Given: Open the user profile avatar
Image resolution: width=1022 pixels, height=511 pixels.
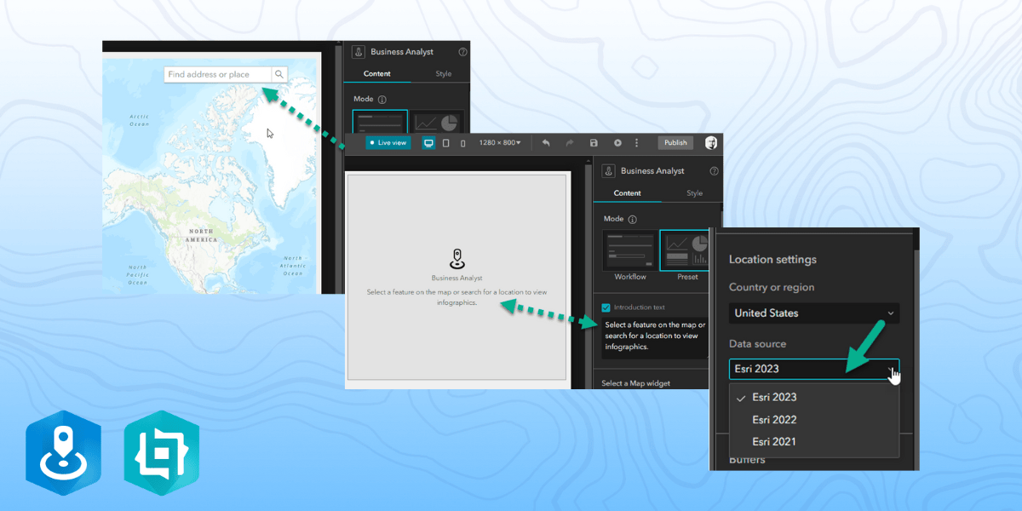Looking at the screenshot, I should 711,142.
